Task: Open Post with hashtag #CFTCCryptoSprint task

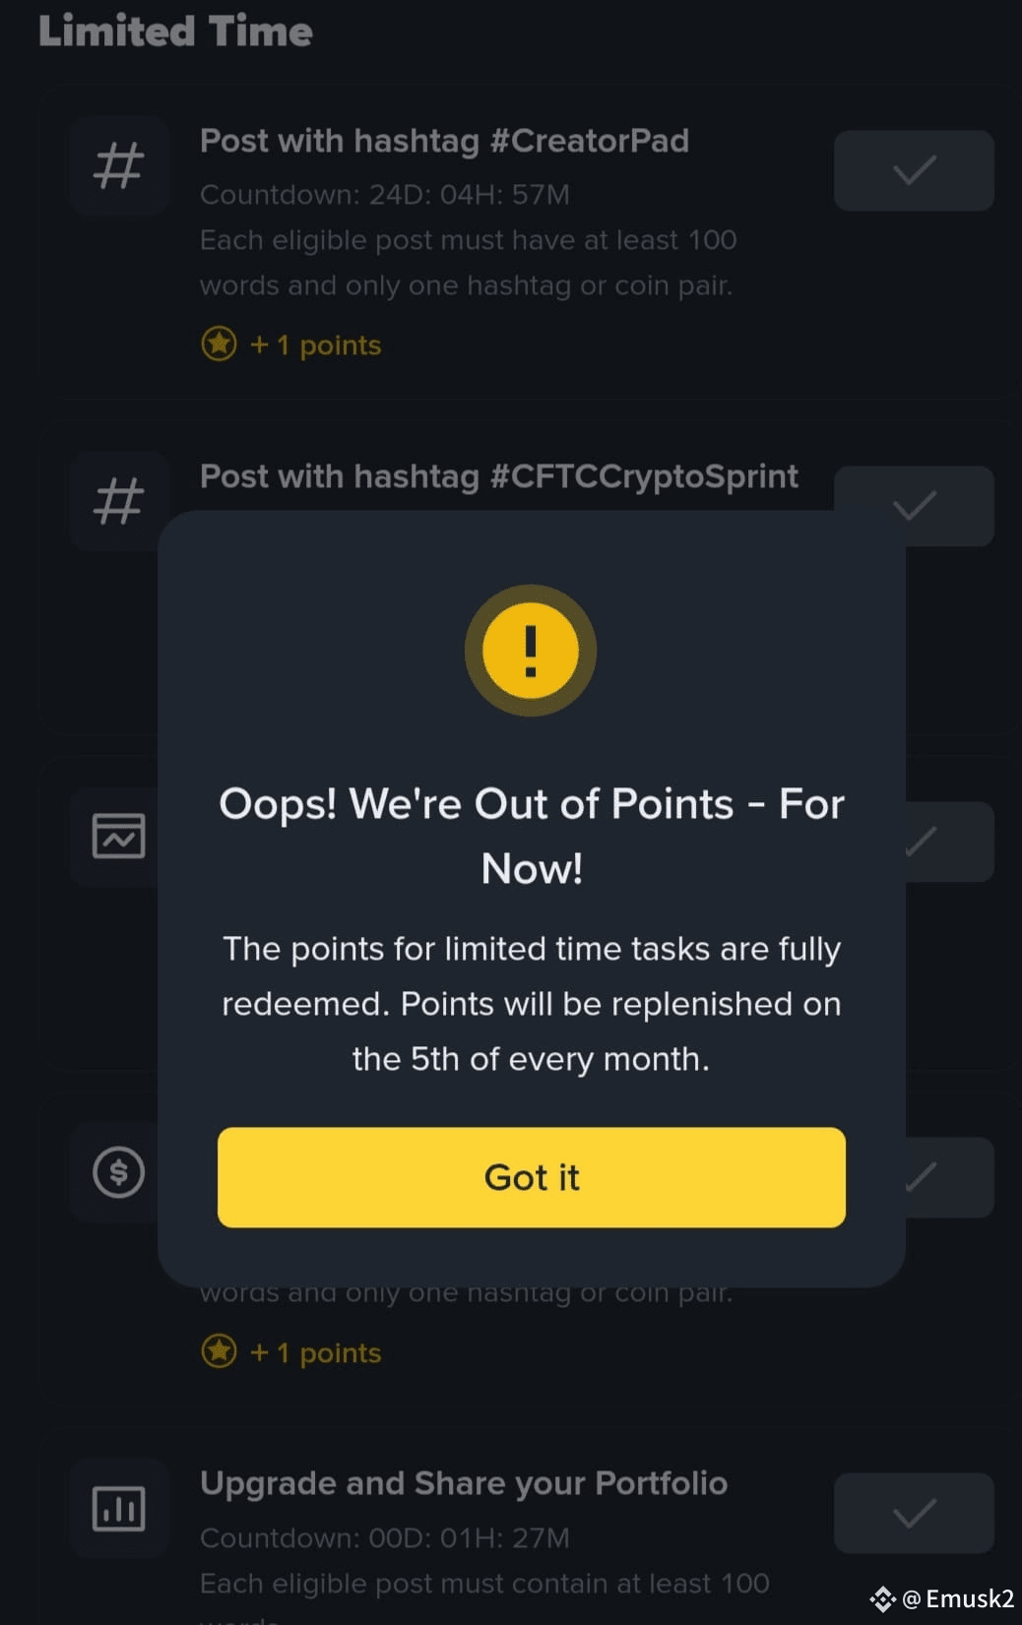Action: click(x=499, y=476)
